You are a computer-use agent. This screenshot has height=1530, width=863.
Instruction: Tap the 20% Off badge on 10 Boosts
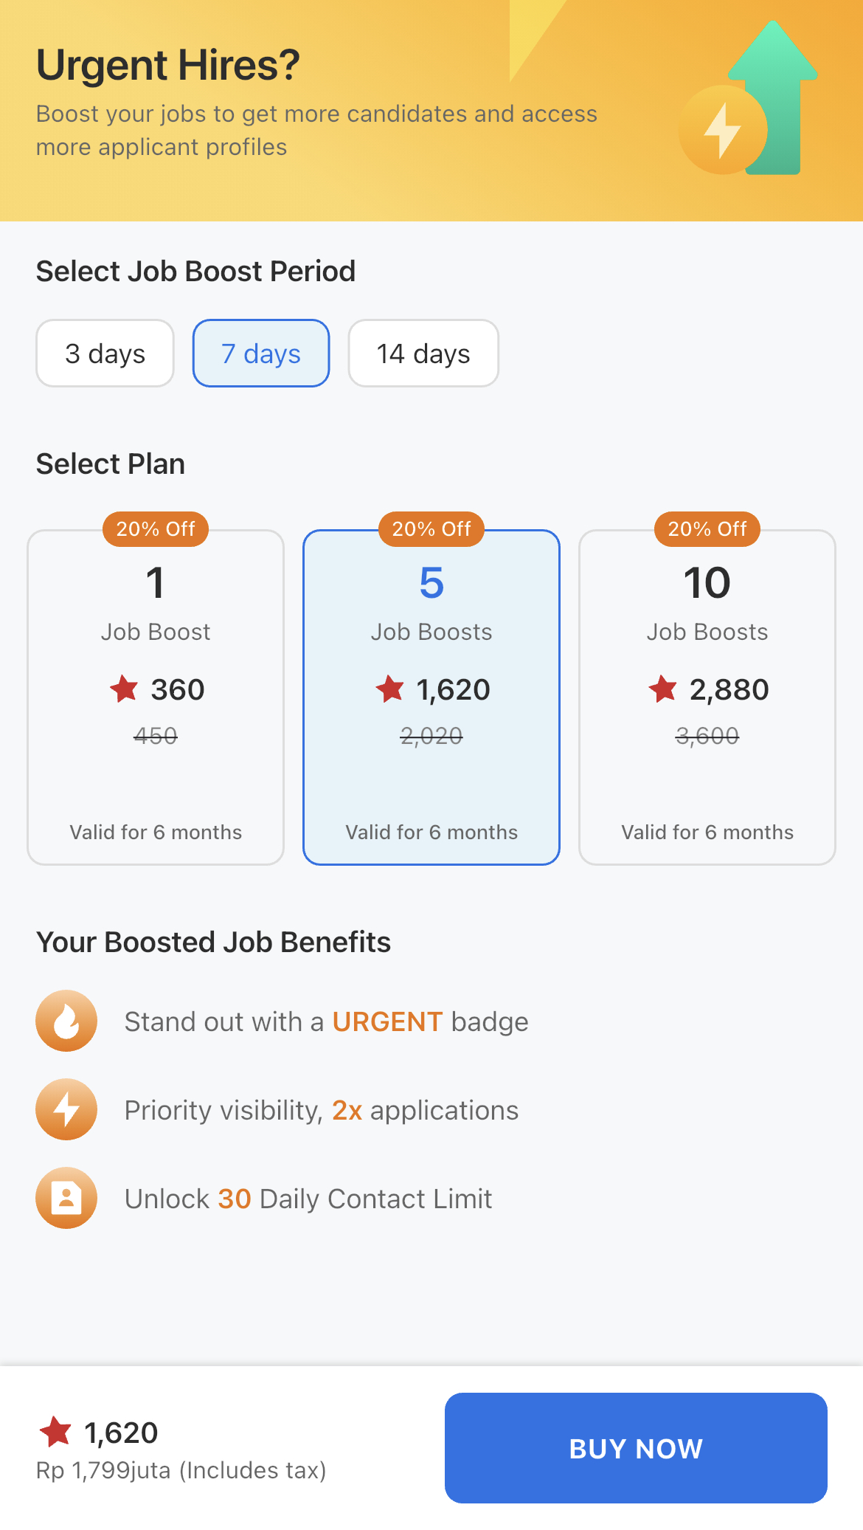707,529
